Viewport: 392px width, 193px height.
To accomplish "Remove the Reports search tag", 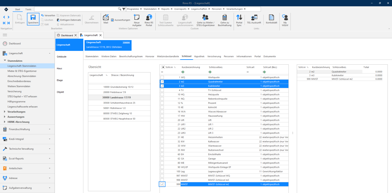I will click(172, 9).
